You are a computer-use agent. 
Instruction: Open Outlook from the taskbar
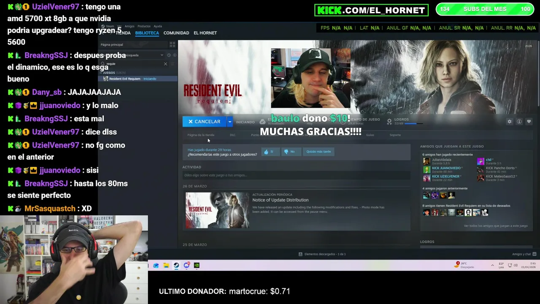point(156,266)
